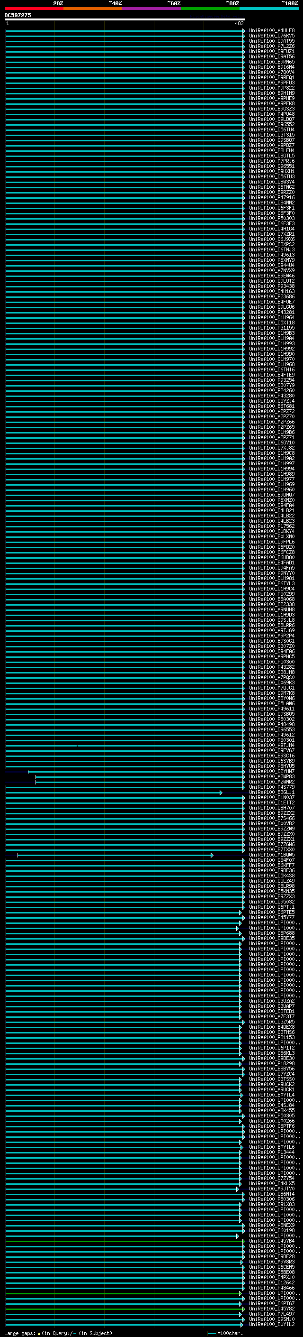303x1337 pixels.
Task: Select hit label UniRef100_Q76KV5
Action: (272, 36)
